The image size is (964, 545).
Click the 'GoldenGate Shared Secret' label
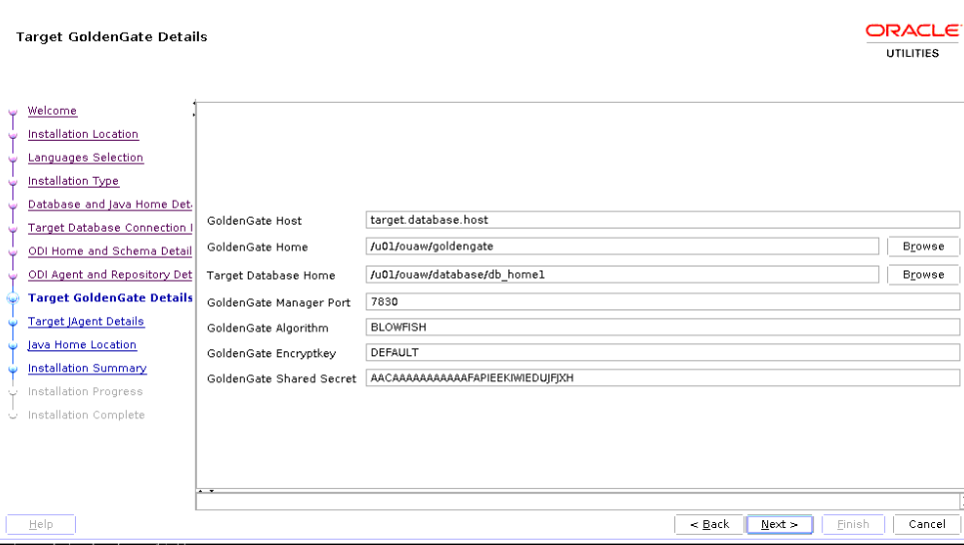coord(282,379)
